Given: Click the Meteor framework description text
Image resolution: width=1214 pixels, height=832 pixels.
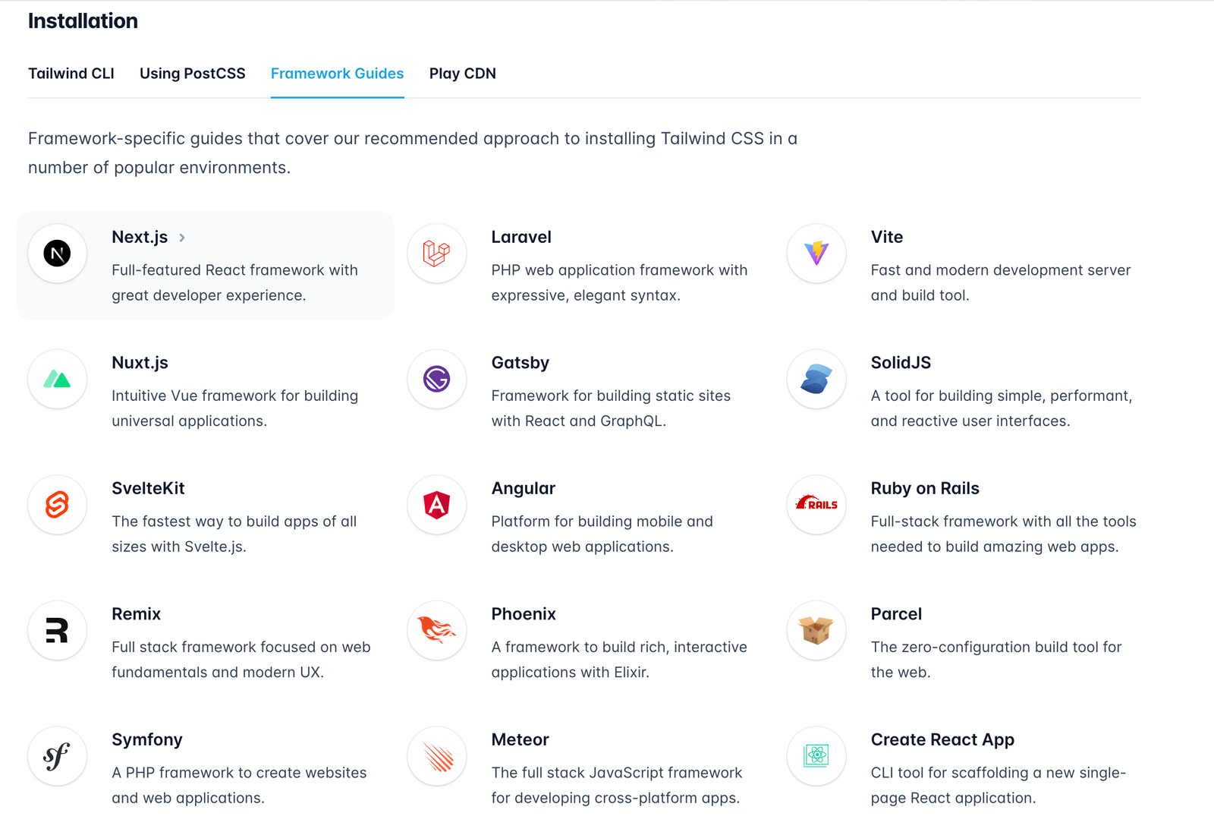Looking at the screenshot, I should pos(616,785).
